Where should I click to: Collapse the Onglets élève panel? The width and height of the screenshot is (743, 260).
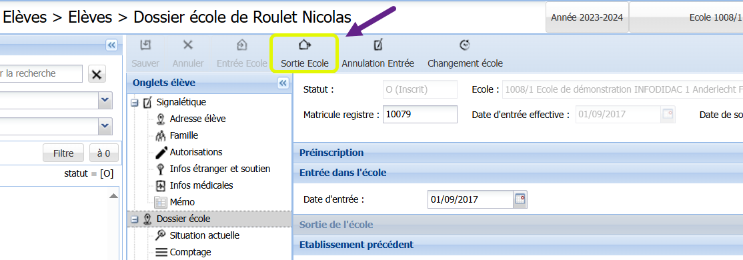click(x=283, y=83)
